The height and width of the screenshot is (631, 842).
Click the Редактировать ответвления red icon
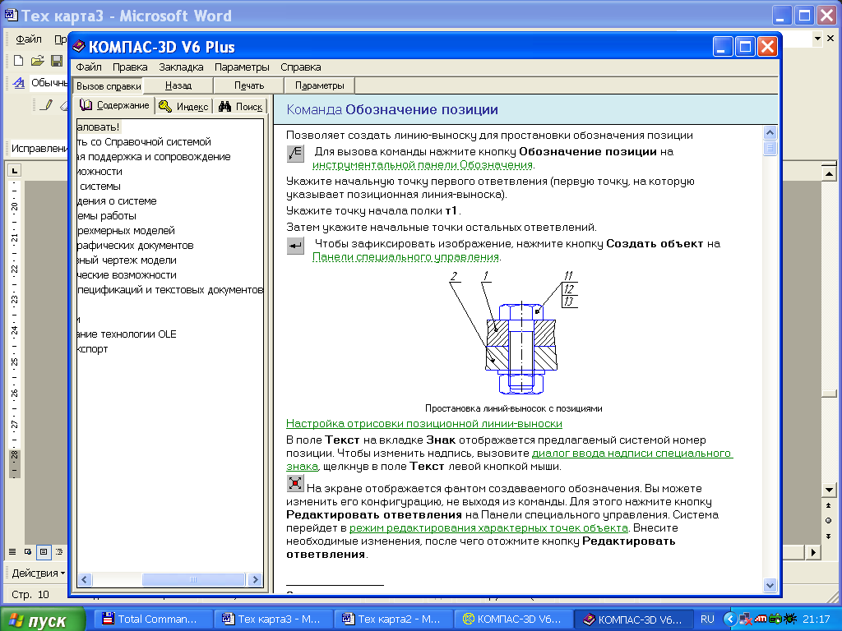(x=295, y=483)
